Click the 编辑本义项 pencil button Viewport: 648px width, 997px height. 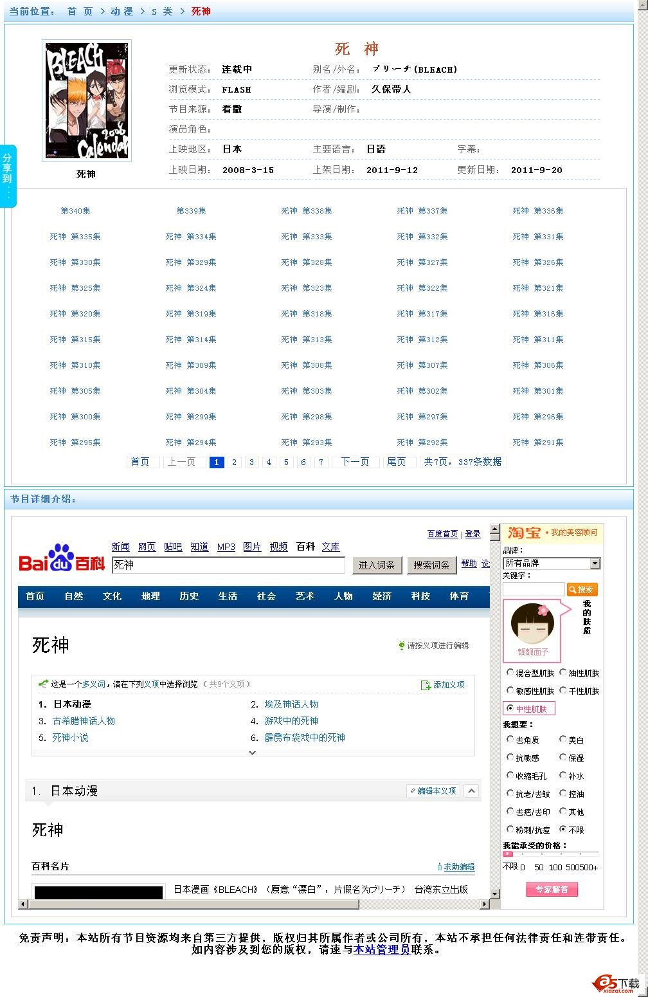tap(434, 791)
